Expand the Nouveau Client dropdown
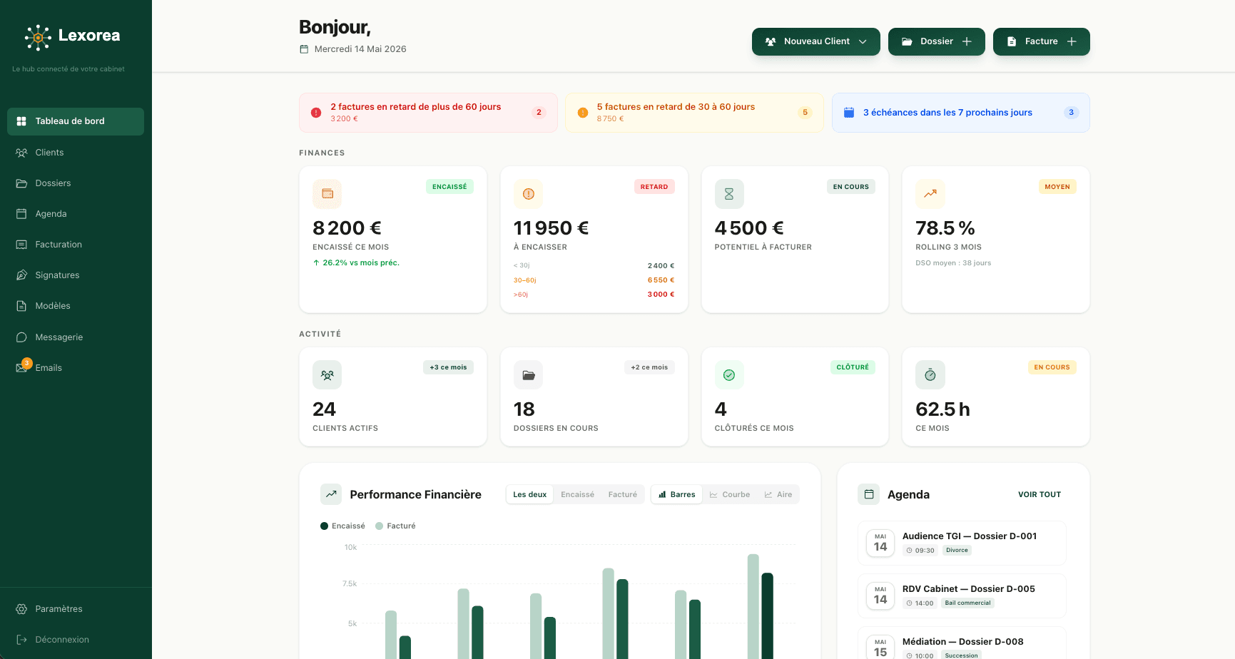 tap(816, 41)
